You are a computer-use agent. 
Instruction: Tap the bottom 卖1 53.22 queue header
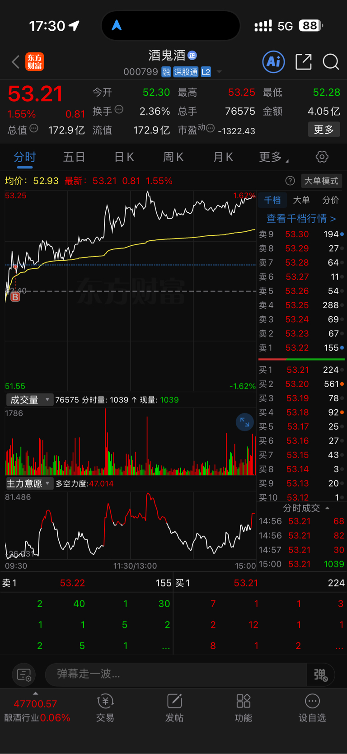coord(86,583)
